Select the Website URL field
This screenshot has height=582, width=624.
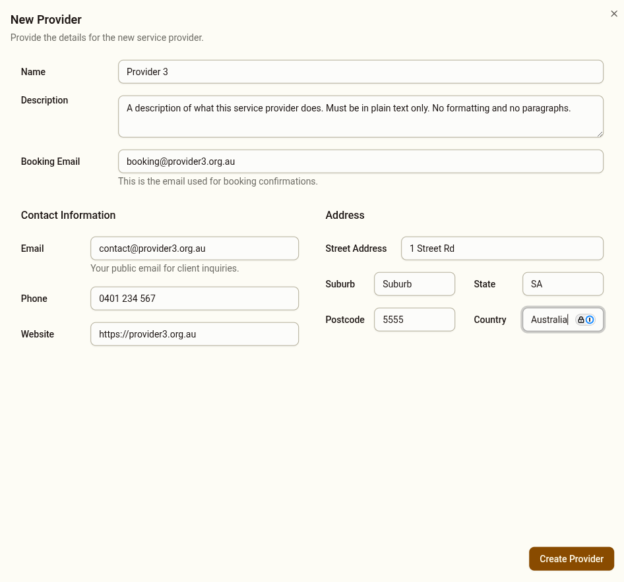tap(194, 334)
